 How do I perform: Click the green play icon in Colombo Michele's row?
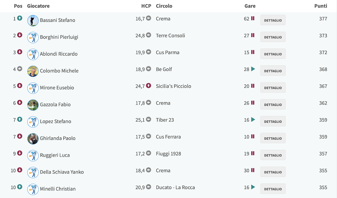[x=253, y=69]
